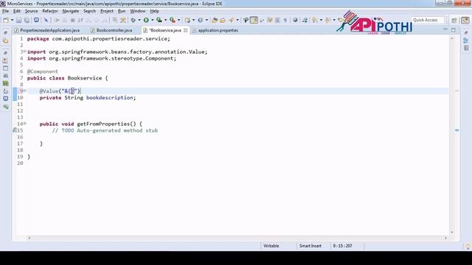This screenshot has width=472, height=265.
Task: Collapse the fold marker at line 9
Action: coord(24,91)
